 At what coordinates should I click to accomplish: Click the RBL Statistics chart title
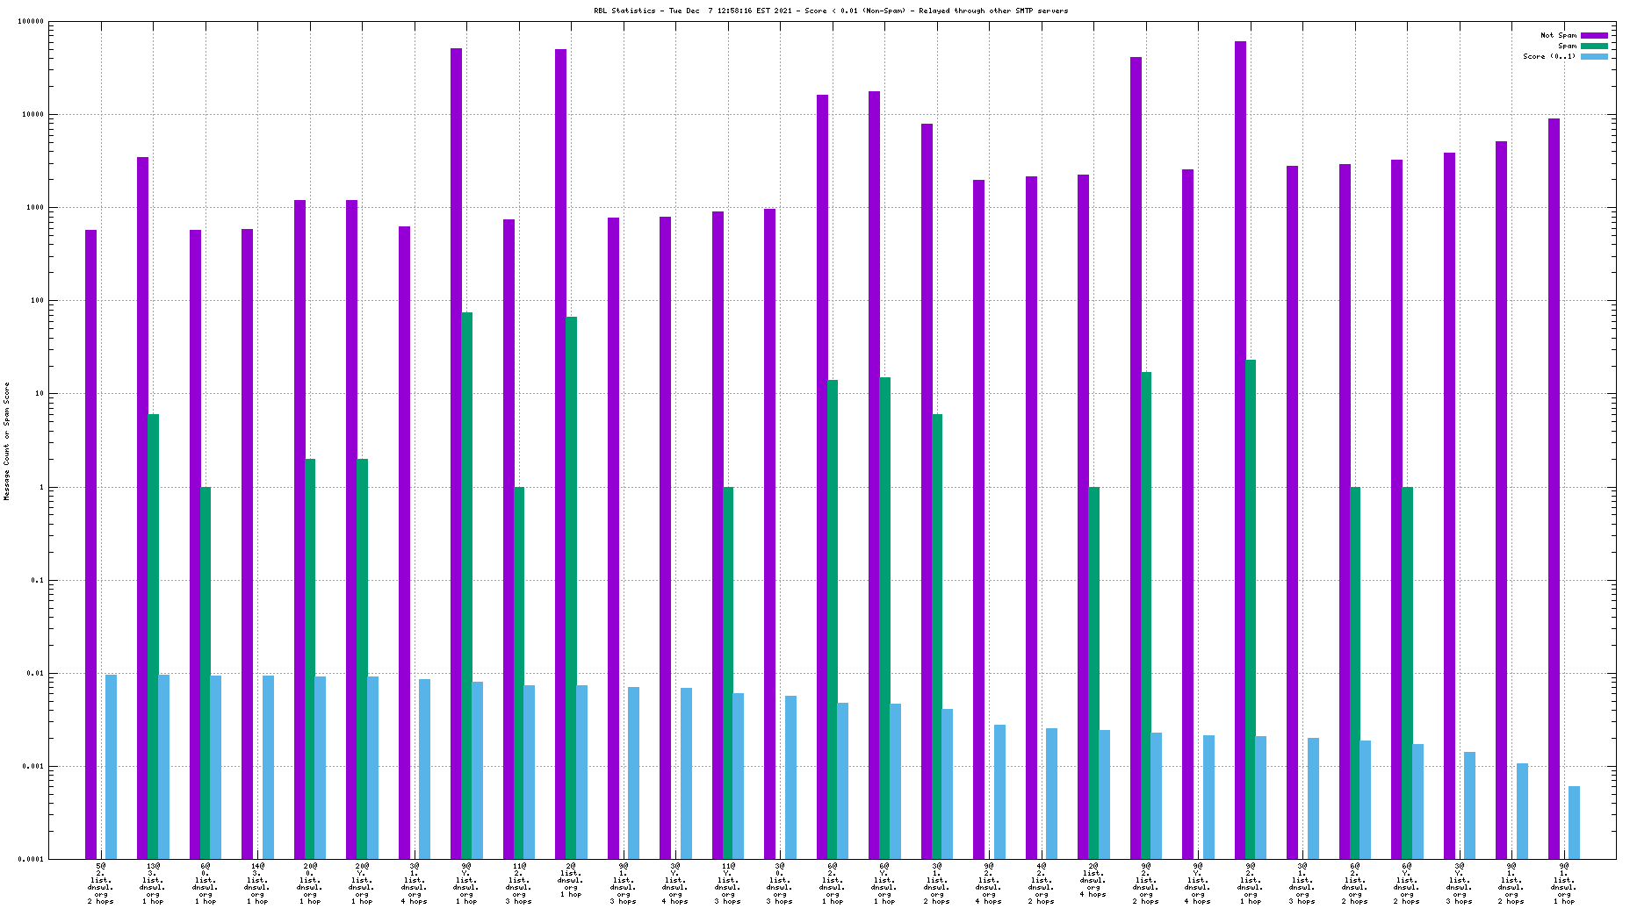[831, 11]
